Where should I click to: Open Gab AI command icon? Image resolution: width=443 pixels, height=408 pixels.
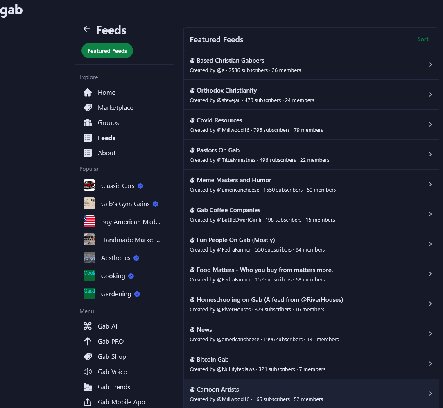click(88, 326)
